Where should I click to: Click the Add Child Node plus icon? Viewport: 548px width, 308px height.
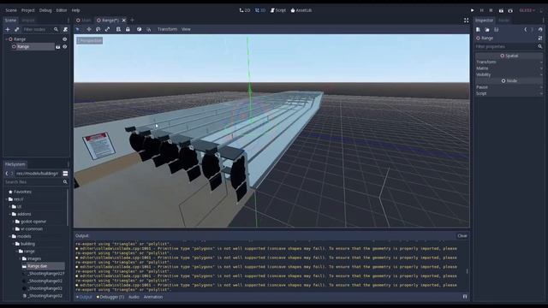point(8,29)
